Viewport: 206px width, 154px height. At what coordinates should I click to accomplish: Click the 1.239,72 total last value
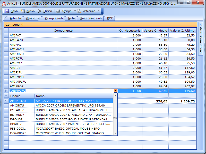188,101
